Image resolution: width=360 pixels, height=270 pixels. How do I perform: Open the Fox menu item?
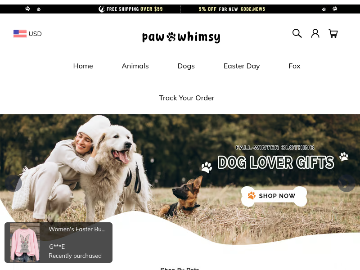(294, 66)
